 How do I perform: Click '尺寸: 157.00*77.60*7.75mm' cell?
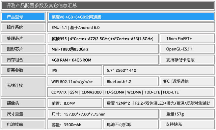[103, 114]
